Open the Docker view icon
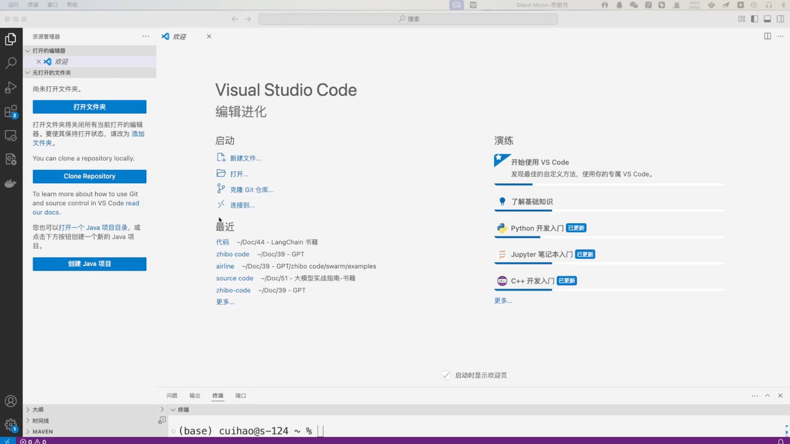Viewport: 790px width, 444px height. (x=11, y=183)
